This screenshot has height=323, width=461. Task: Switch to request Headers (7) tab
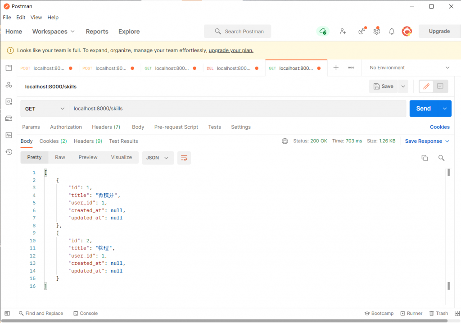106,127
